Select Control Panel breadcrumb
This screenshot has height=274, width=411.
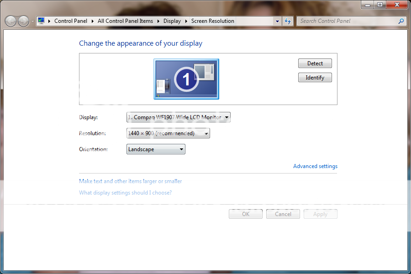[x=71, y=21]
